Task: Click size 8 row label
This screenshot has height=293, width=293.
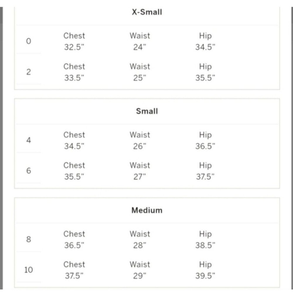Action: 28,239
